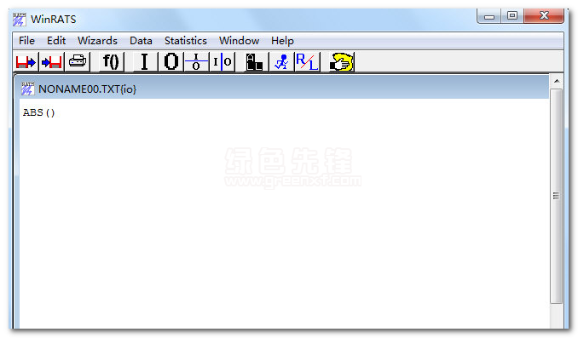This screenshot has width=578, height=338.
Task: Click the scrollbar up arrow
Action: [557, 81]
